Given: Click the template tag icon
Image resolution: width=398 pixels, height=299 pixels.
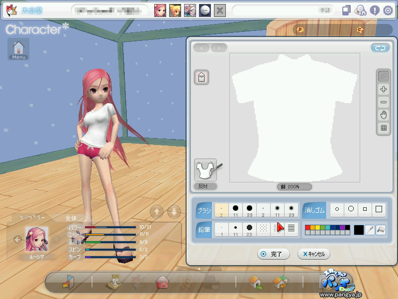Looking at the screenshot, I should 201,77.
